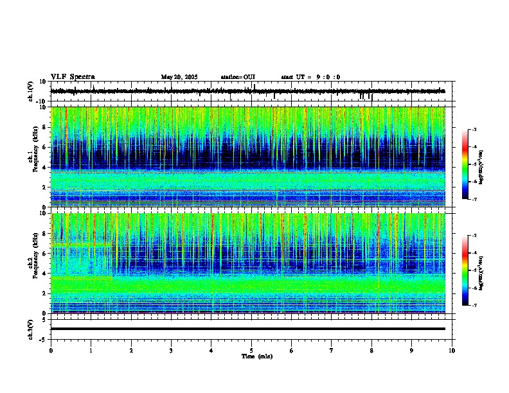Image resolution: width=509 pixels, height=393 pixels.
Task: Click inside the ch.1 spectrogram panel
Action: [248, 157]
